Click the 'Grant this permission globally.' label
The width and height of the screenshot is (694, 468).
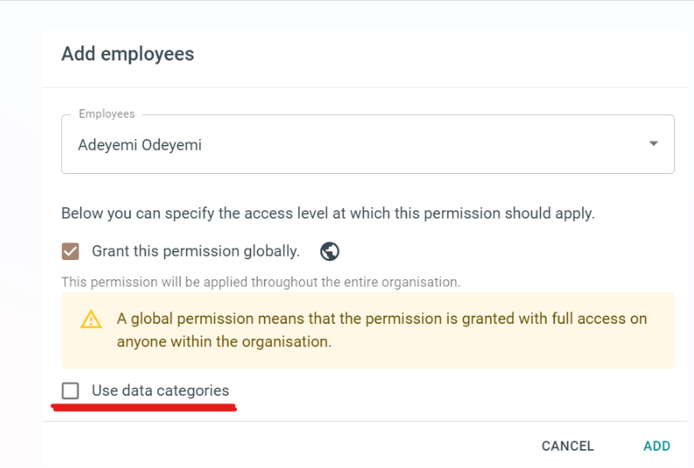click(x=195, y=251)
